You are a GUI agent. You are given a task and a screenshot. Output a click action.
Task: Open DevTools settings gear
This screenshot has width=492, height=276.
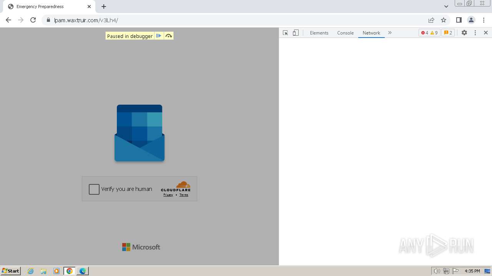coord(464,33)
